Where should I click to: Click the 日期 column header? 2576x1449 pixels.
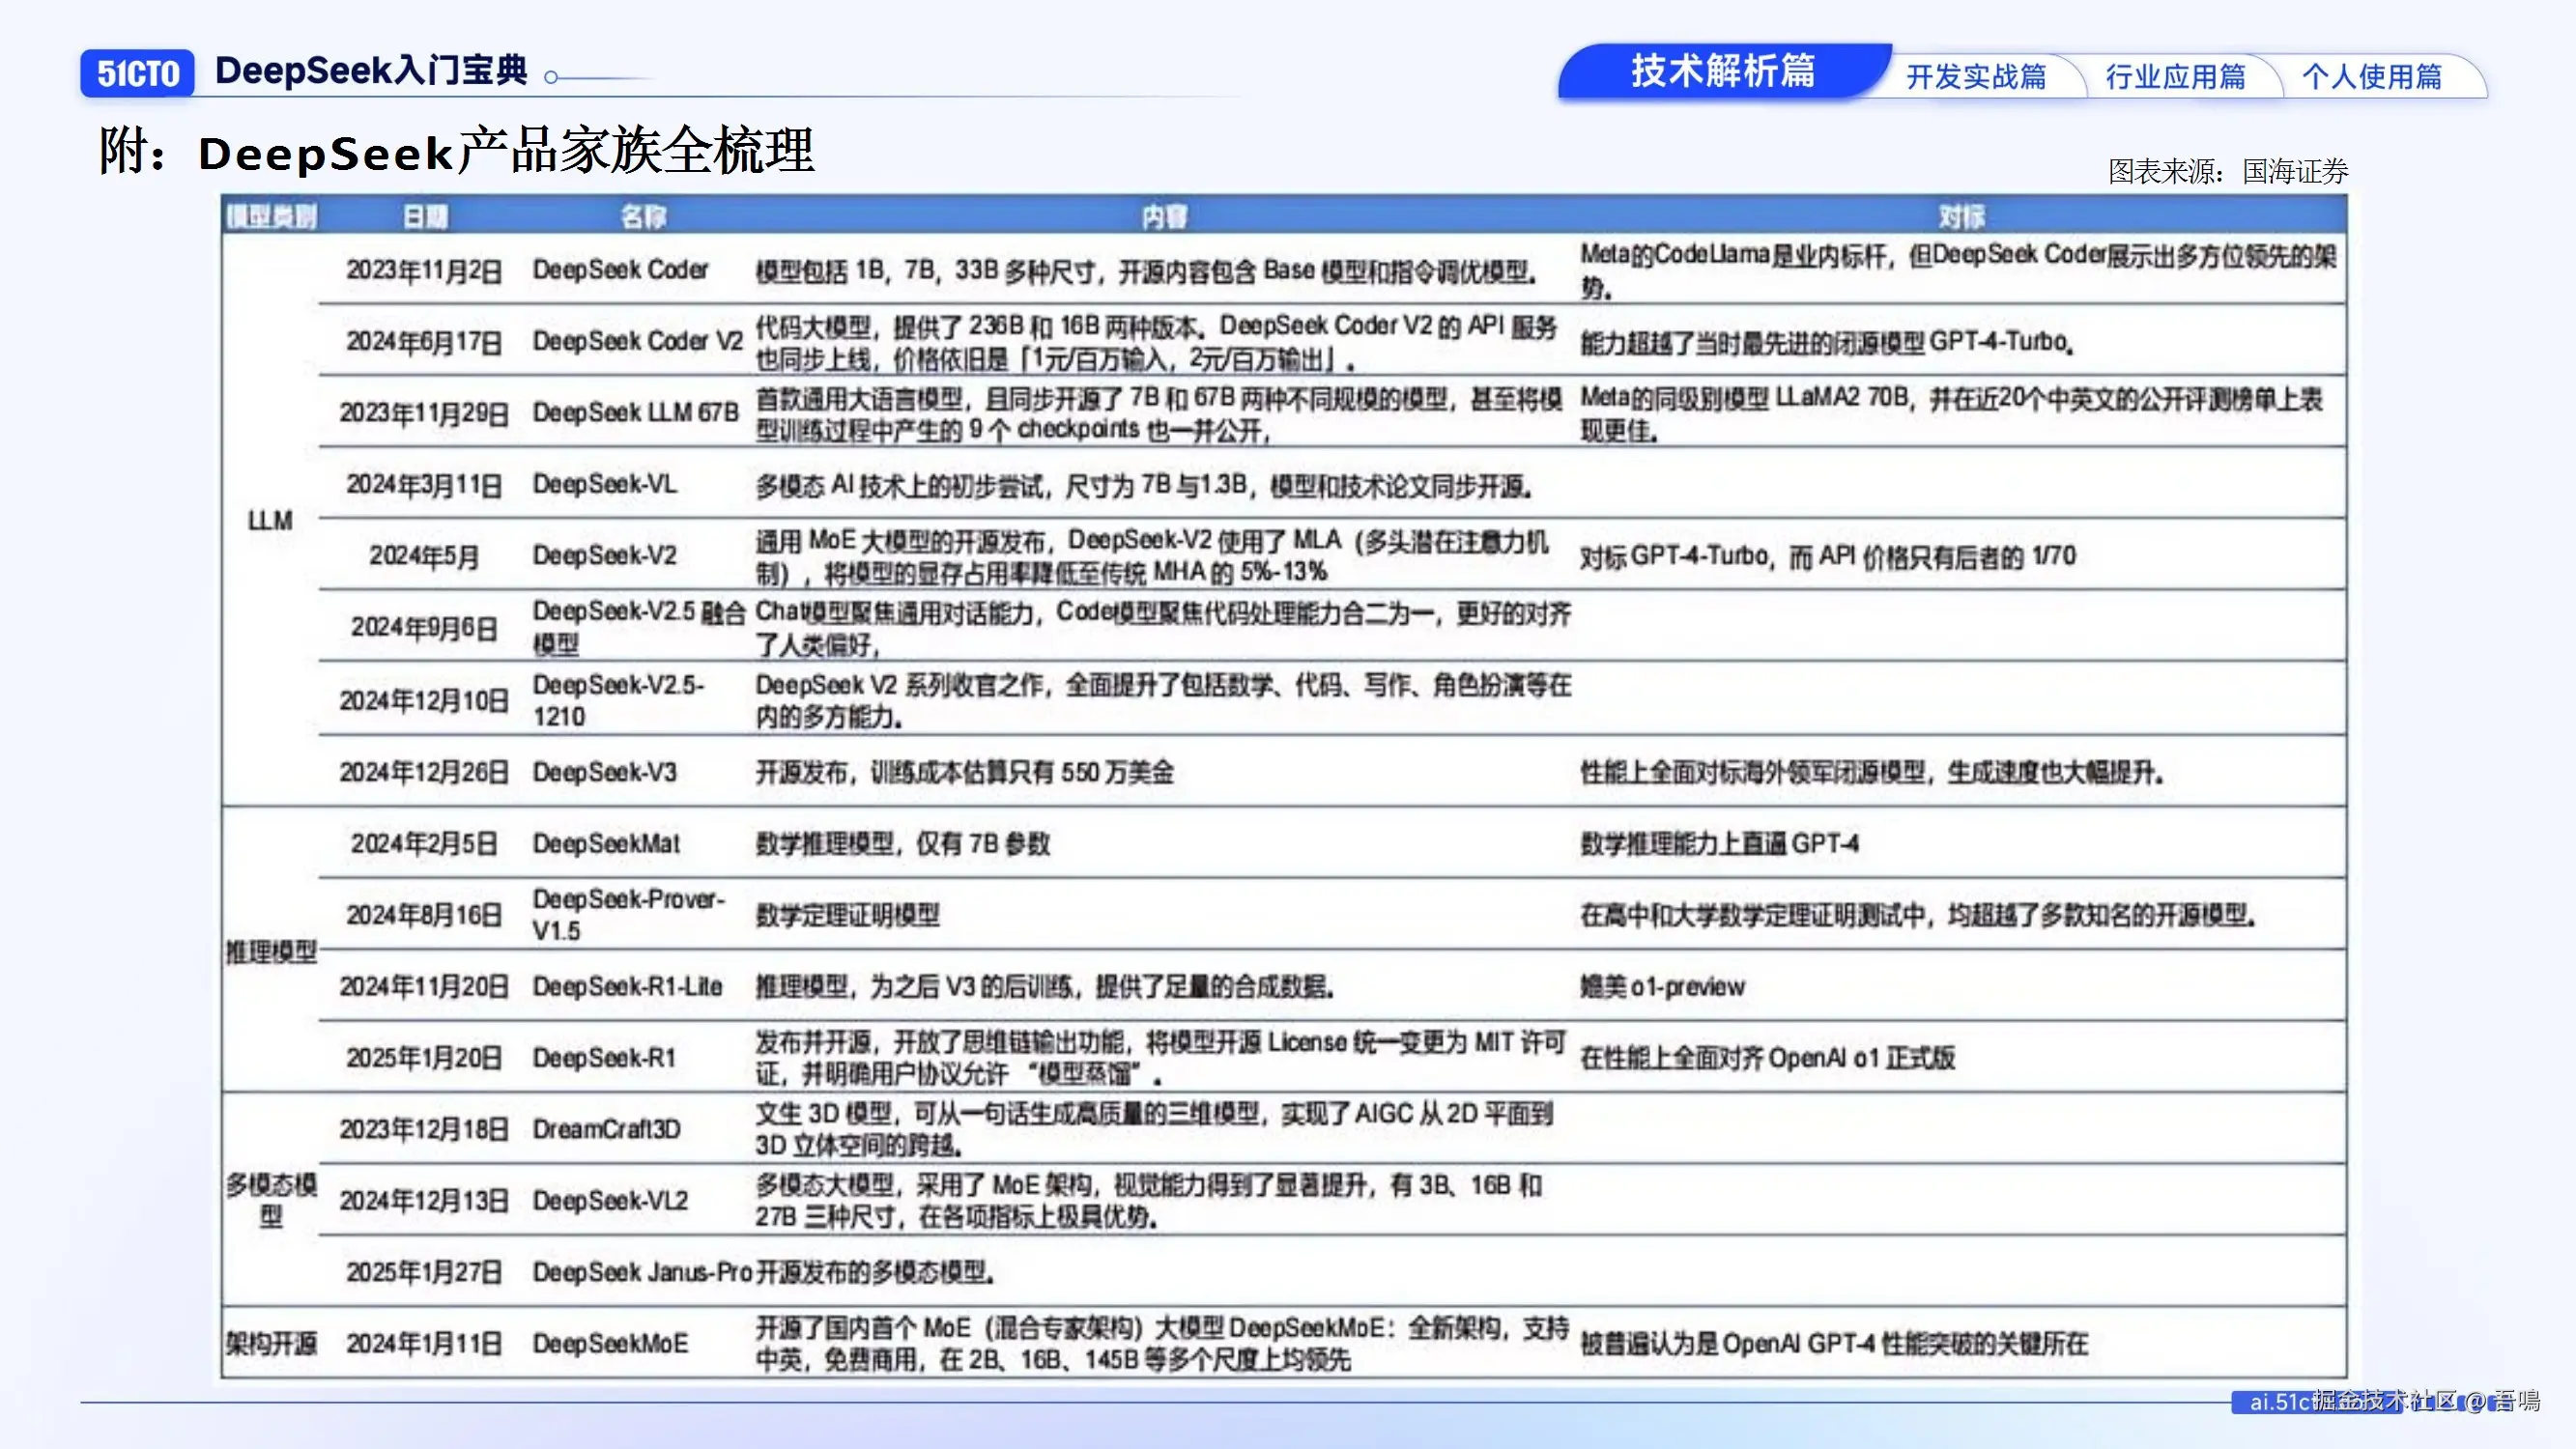click(425, 216)
